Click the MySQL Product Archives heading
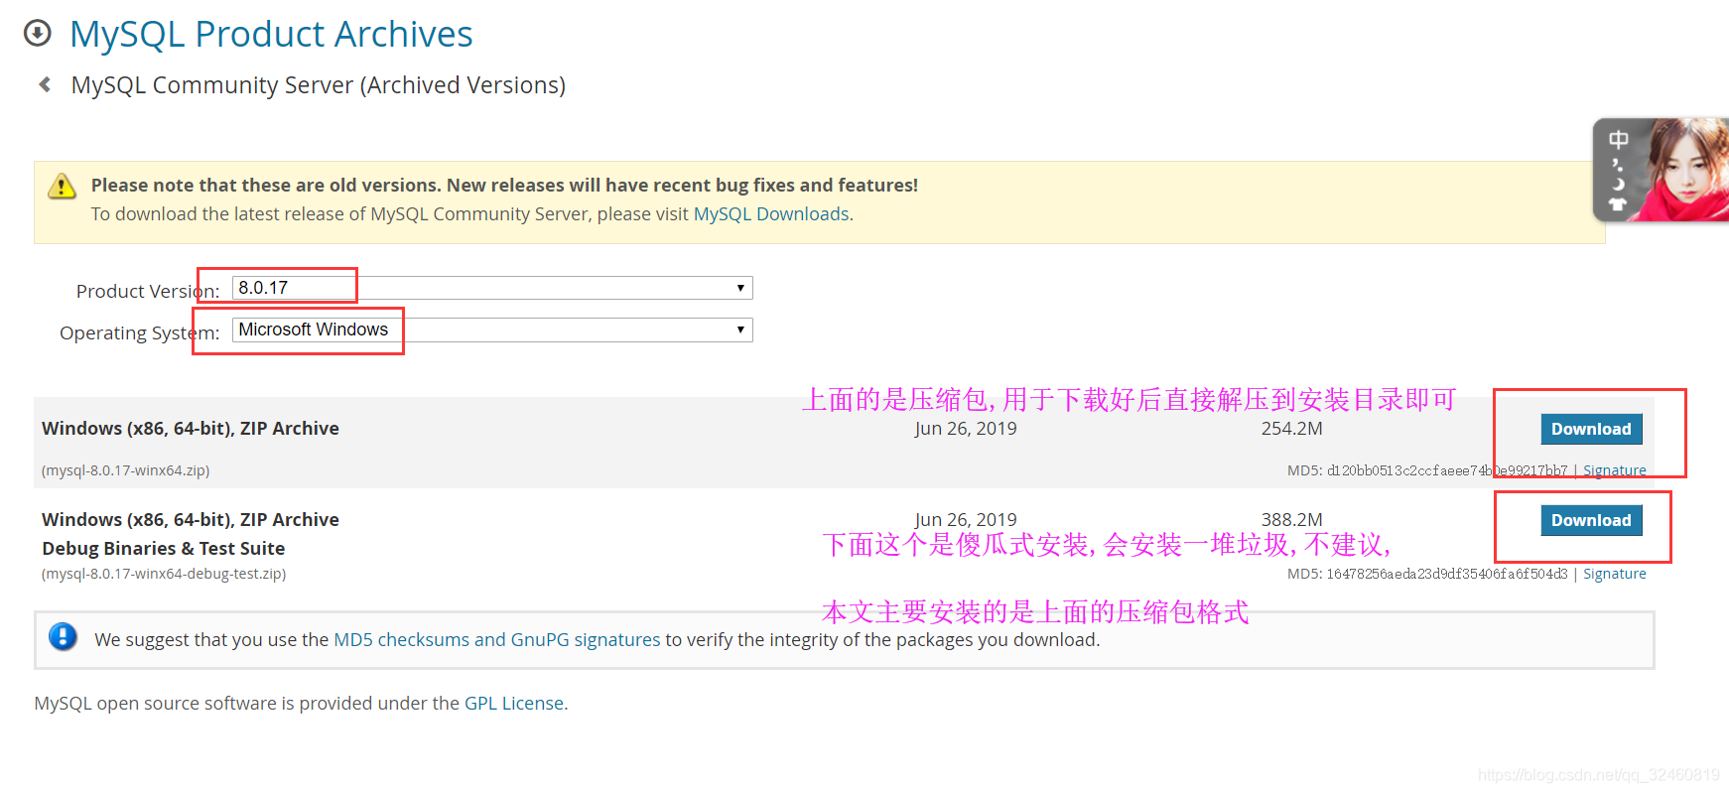 tap(271, 35)
